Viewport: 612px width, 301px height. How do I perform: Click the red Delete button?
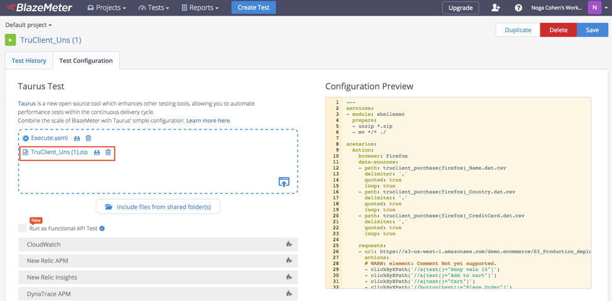click(x=558, y=30)
